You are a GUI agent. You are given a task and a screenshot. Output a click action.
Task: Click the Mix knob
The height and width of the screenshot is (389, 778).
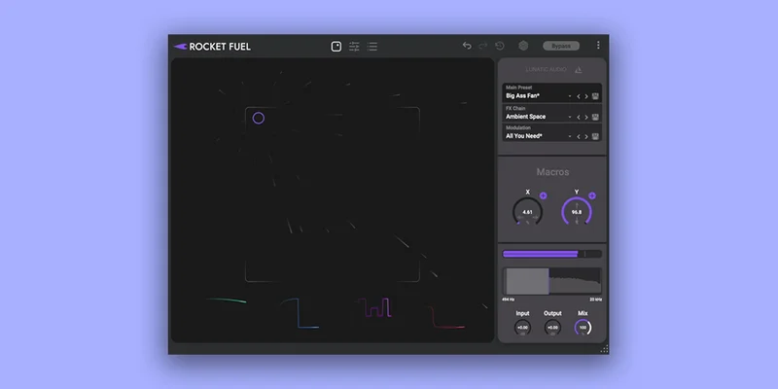point(583,328)
